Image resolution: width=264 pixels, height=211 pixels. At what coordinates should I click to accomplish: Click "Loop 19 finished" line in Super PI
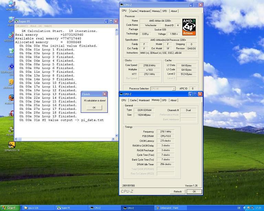click(x=59, y=116)
